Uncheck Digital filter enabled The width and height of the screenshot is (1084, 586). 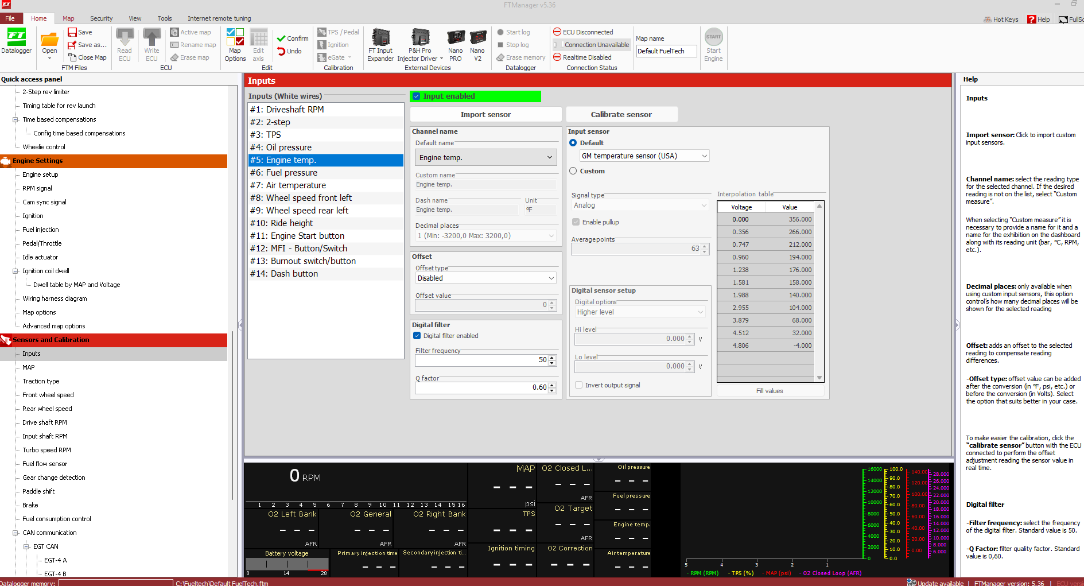417,336
